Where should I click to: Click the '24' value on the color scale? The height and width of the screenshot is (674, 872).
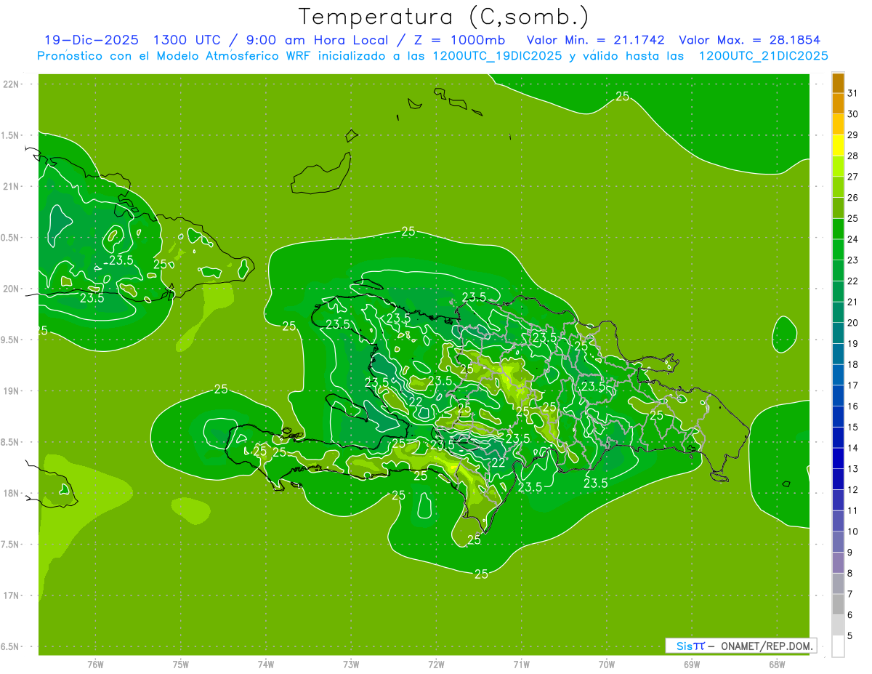pos(852,239)
